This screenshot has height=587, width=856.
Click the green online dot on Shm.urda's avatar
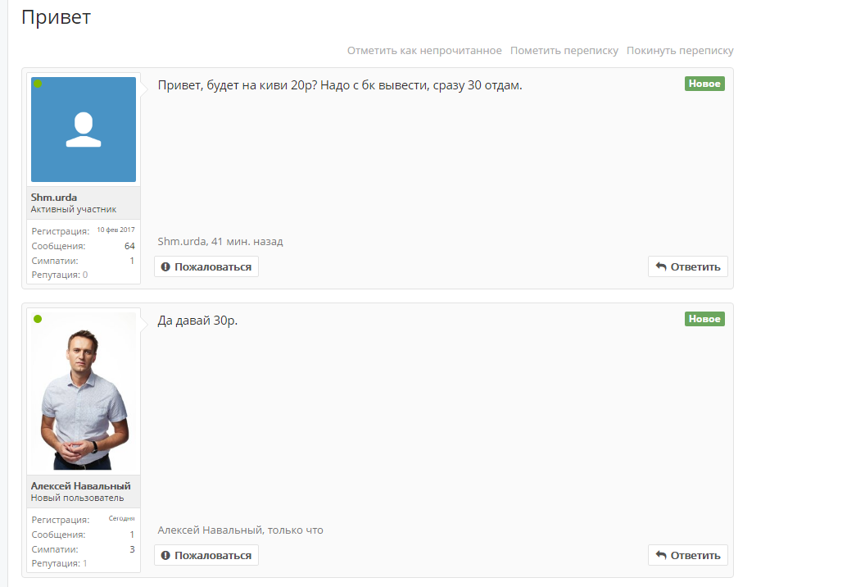38,84
